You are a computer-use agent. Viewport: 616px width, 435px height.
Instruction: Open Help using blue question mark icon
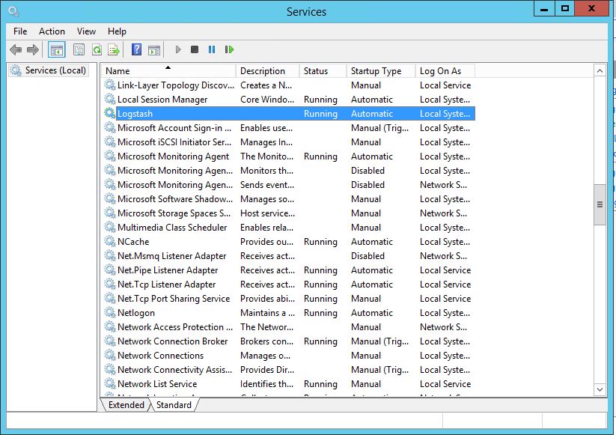pyautogui.click(x=136, y=50)
